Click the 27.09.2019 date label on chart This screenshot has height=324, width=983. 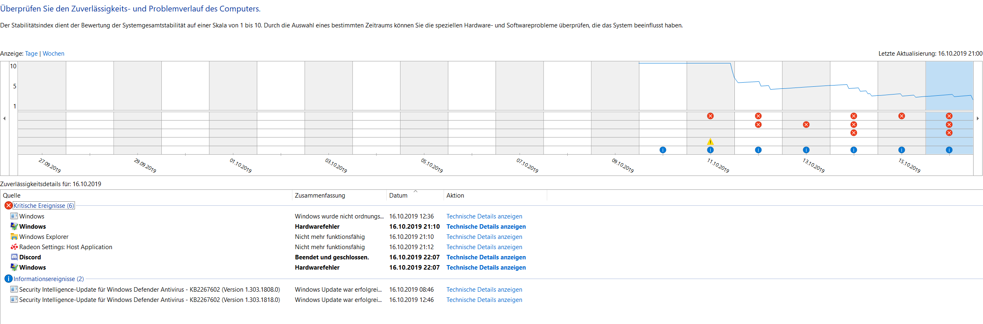(50, 165)
